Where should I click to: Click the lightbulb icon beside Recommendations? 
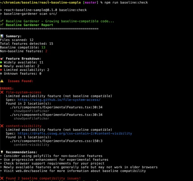click(2, 152)
